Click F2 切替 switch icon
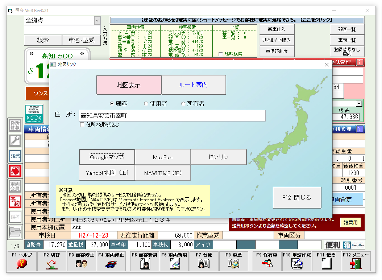The image size is (382, 280). 52,261
